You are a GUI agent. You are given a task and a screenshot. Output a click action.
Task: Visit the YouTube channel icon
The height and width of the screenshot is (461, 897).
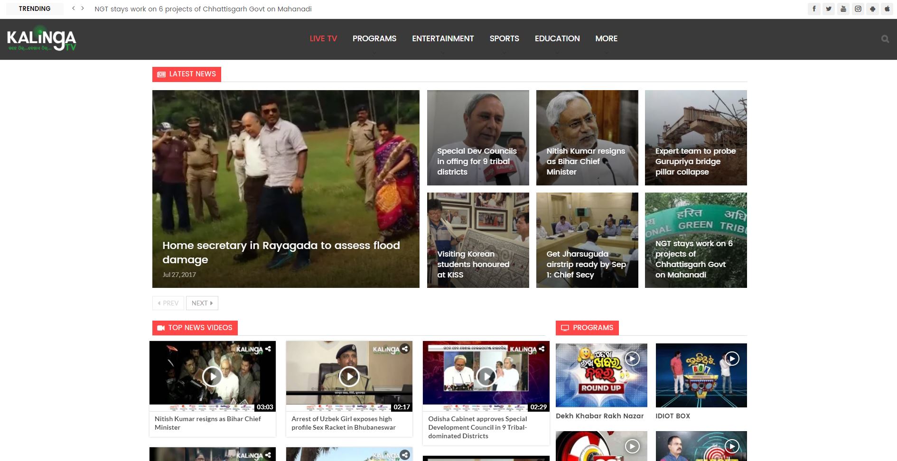843,9
